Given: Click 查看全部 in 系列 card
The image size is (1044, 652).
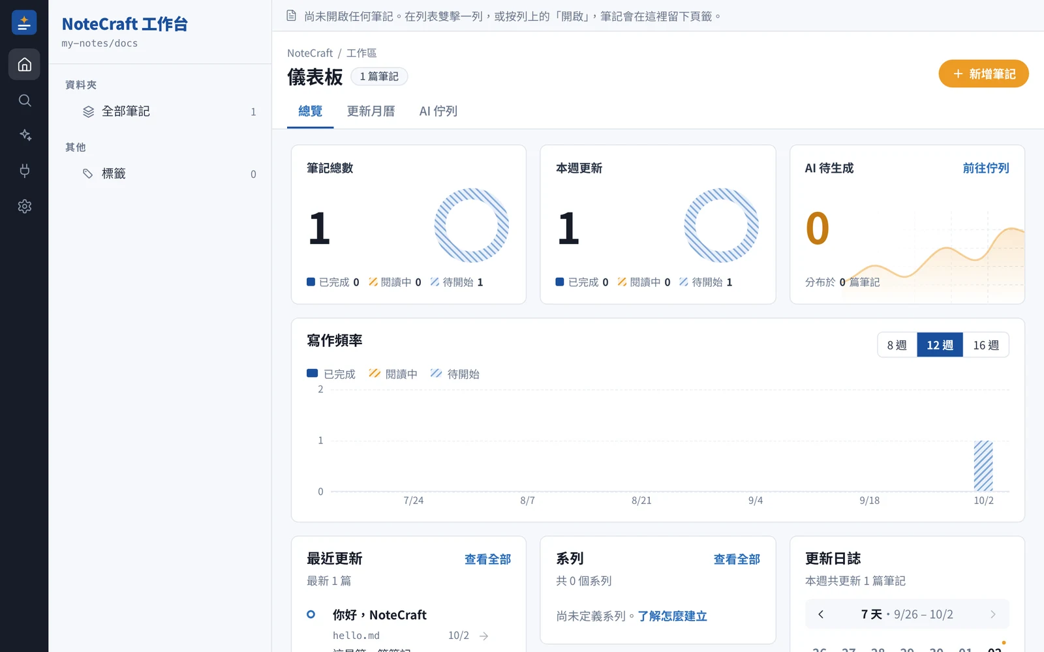Looking at the screenshot, I should click(737, 559).
